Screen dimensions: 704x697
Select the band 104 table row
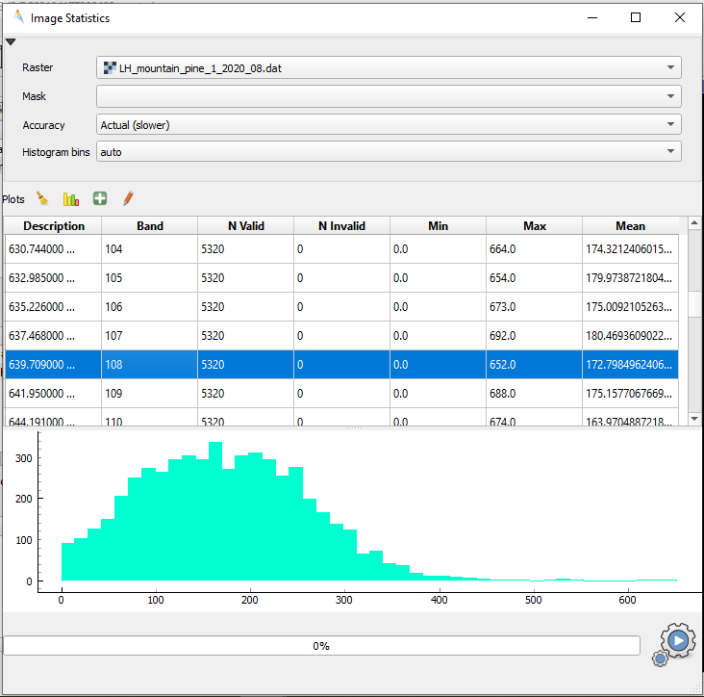pyautogui.click(x=150, y=249)
